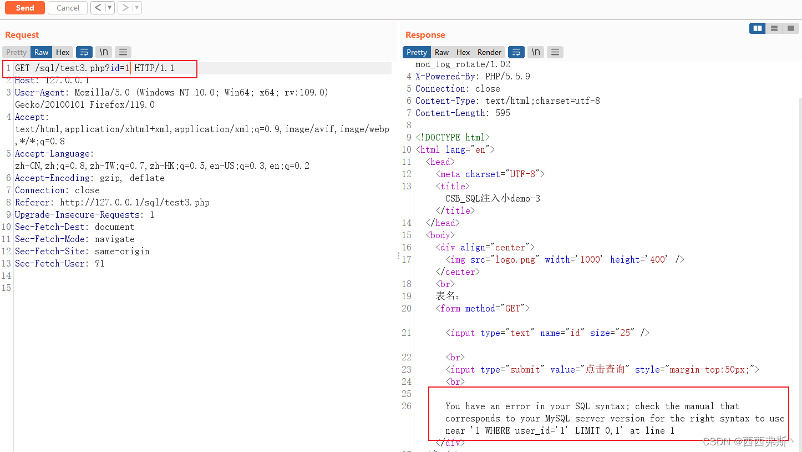Click the Cancel button
The image size is (802, 452).
tap(68, 8)
